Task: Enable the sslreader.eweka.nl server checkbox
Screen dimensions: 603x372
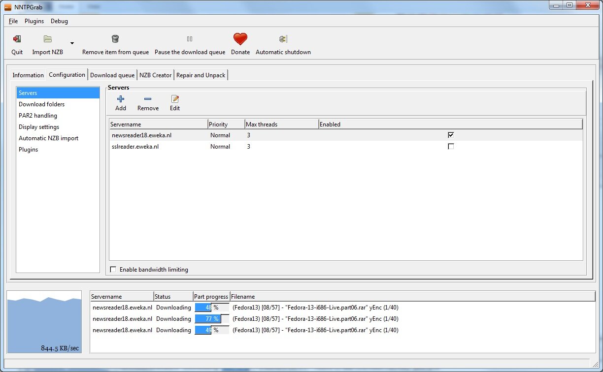Action: (451, 146)
